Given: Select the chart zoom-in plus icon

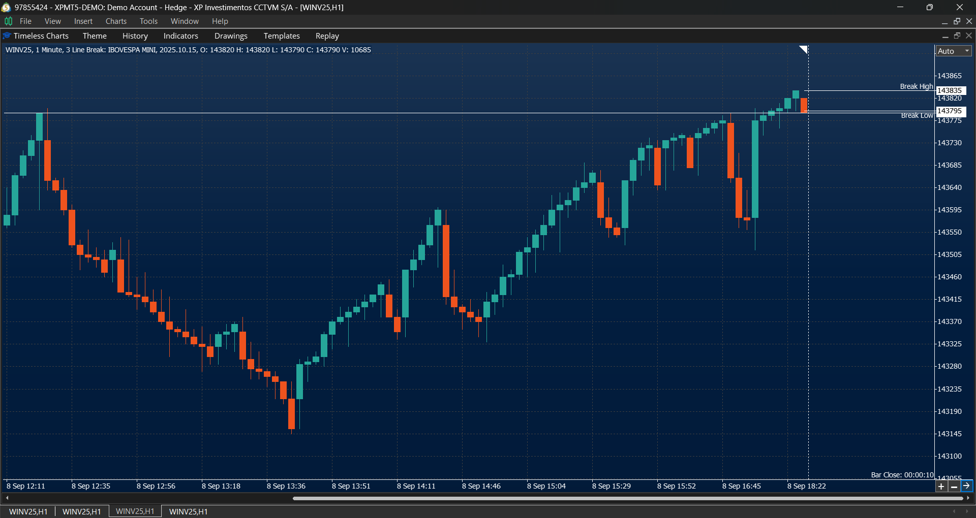Looking at the screenshot, I should (941, 486).
